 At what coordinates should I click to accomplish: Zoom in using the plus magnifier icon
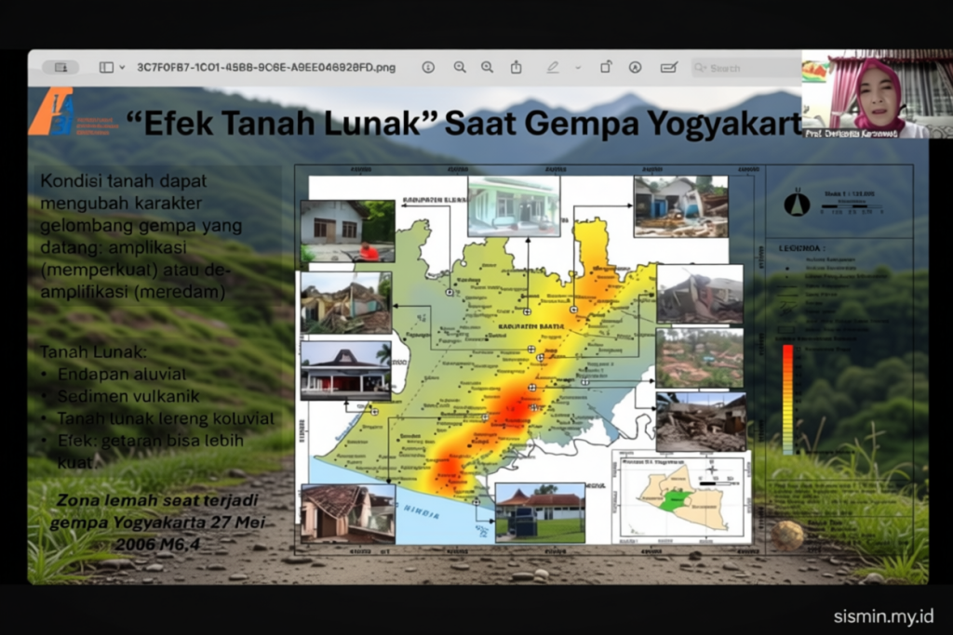click(488, 68)
